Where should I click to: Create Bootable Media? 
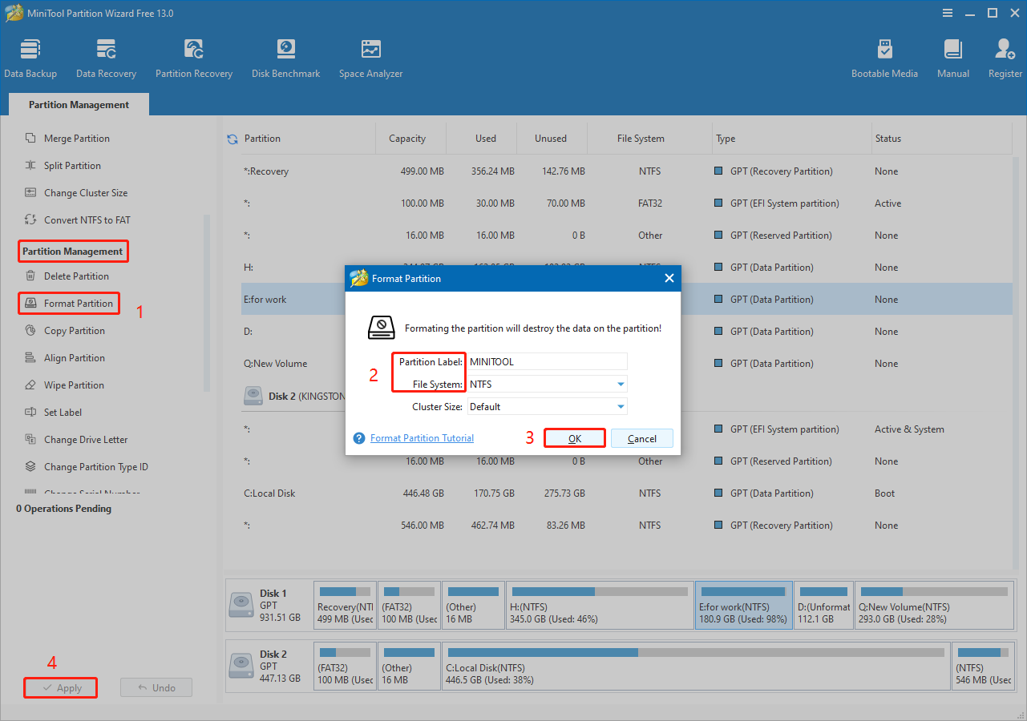(x=884, y=56)
